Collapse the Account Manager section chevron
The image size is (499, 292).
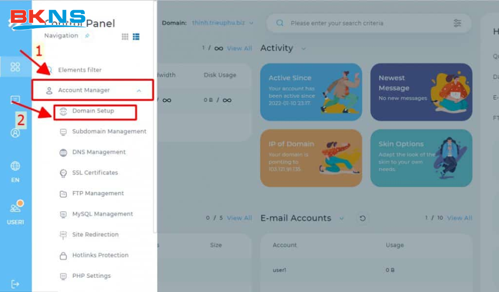[139, 91]
